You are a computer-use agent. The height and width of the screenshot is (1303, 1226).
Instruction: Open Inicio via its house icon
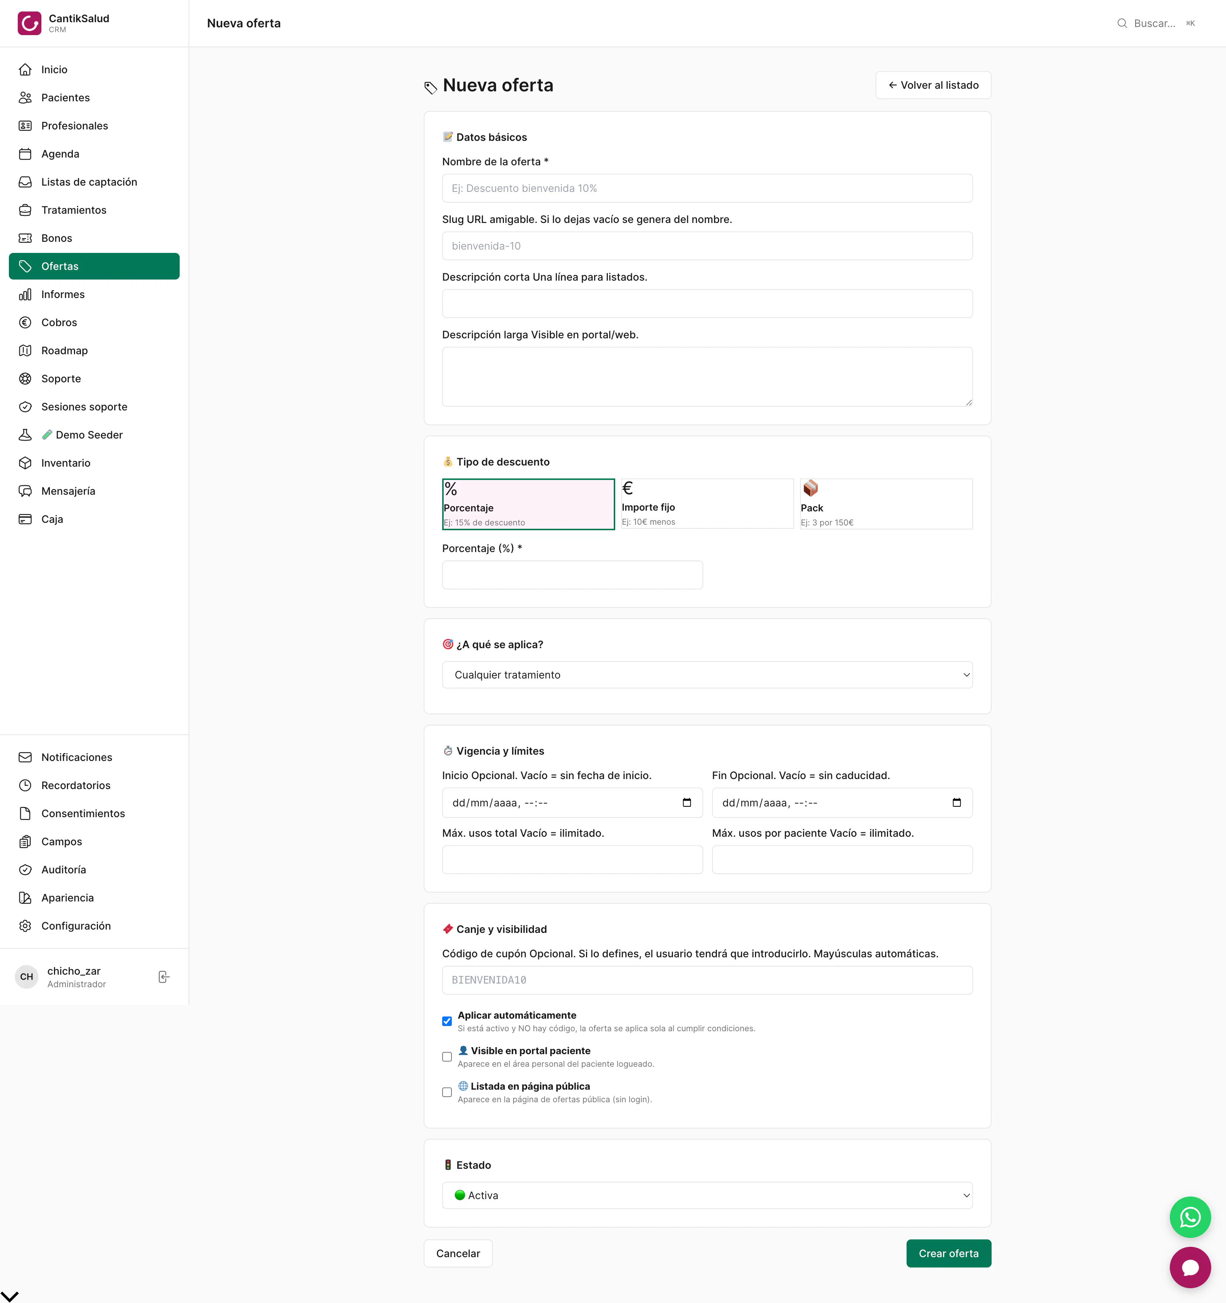[26, 70]
